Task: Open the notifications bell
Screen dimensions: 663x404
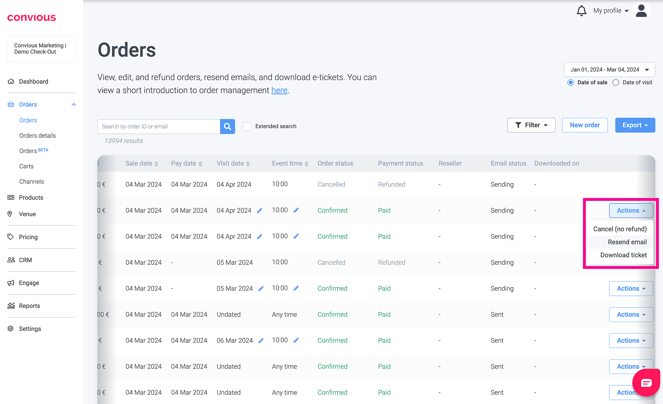Action: (581, 11)
